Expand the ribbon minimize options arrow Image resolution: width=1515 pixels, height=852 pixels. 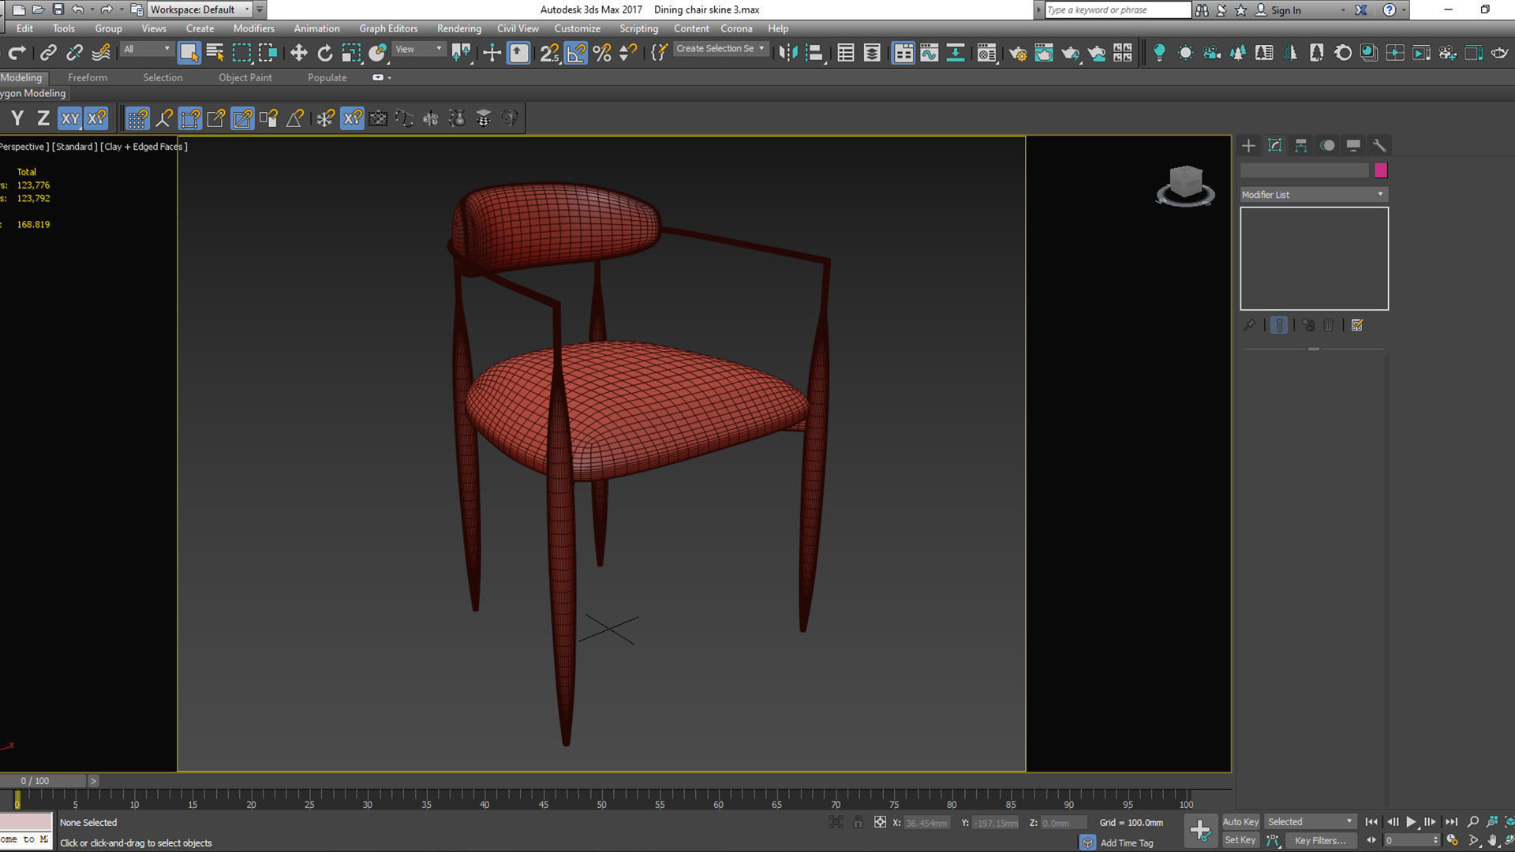click(x=389, y=77)
